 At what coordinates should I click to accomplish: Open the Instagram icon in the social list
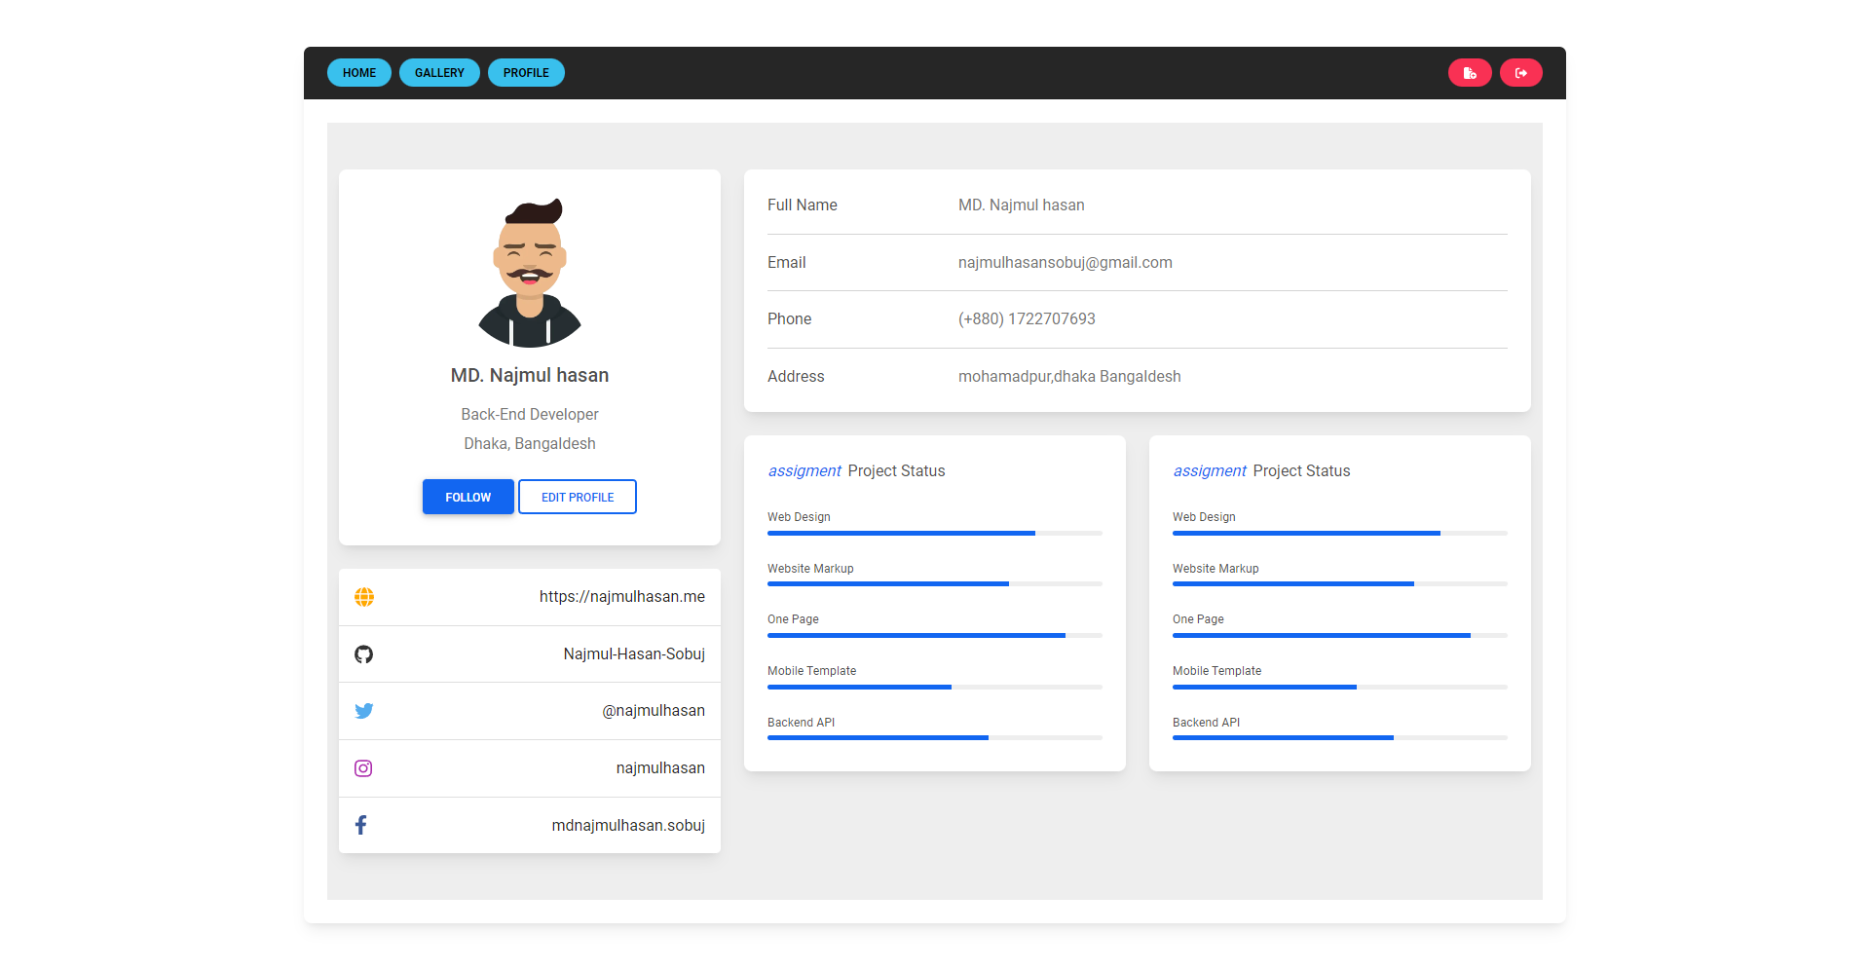[x=363, y=767]
